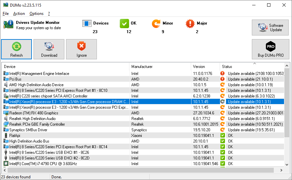Click horizontal scrollbar left arrow
Screen dimensions: 292x180
(x=5, y=170)
